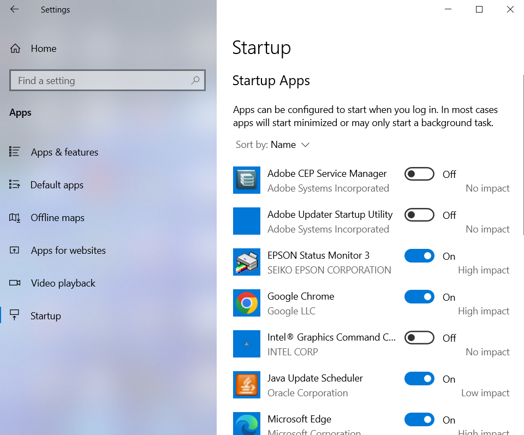Click the search magnifier icon
This screenshot has height=435, width=524.
(195, 80)
